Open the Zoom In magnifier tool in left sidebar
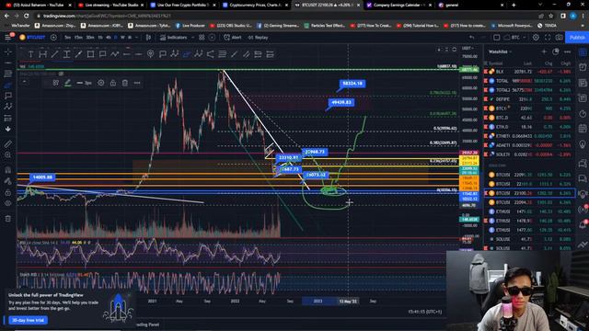 8,155
